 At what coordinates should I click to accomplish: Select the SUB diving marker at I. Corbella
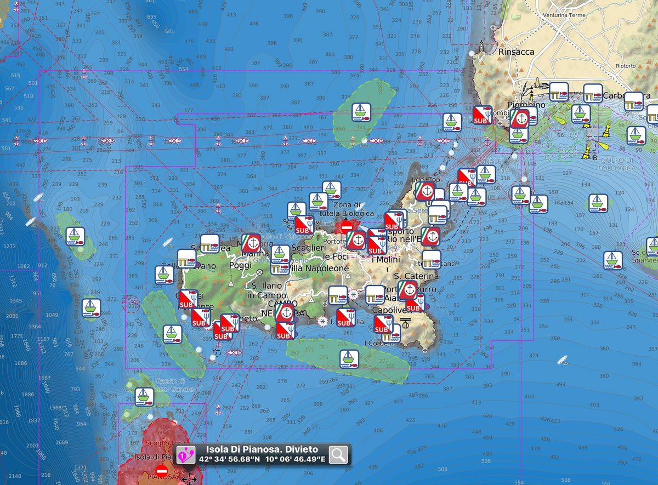[344, 317]
